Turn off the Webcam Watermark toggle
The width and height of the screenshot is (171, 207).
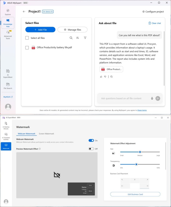91,140
